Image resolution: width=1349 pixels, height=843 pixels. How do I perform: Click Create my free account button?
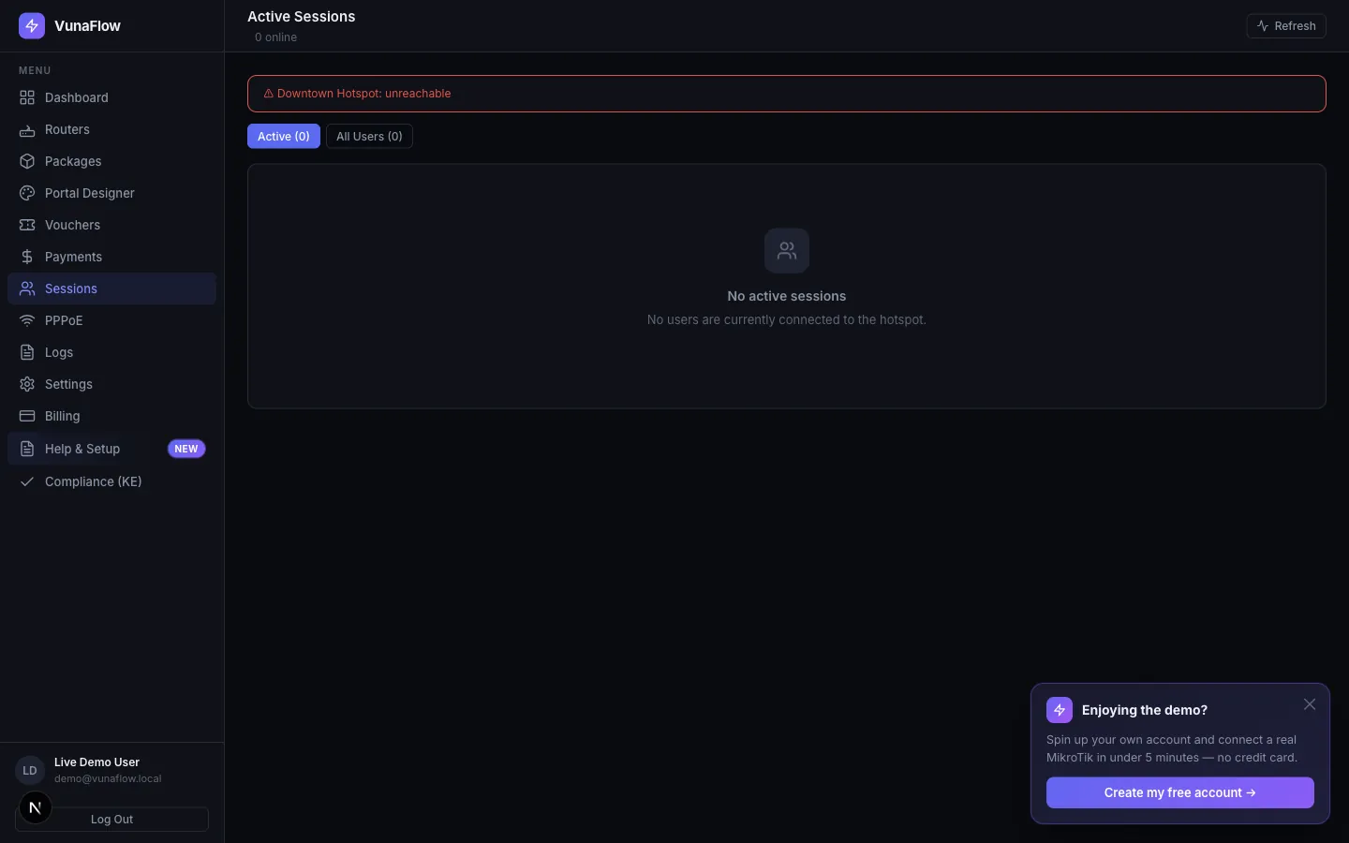click(1180, 792)
